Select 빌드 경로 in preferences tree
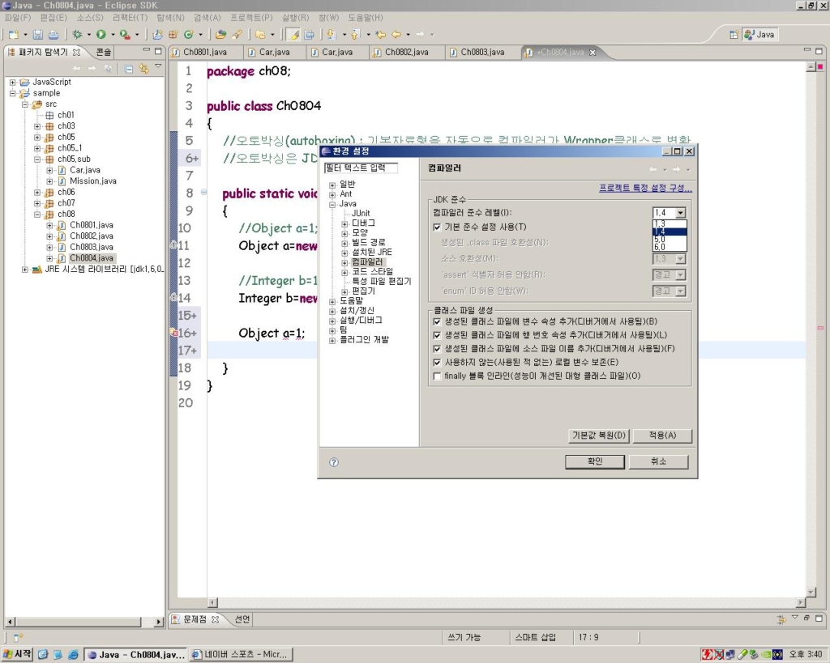This screenshot has height=663, width=830. pos(369,243)
